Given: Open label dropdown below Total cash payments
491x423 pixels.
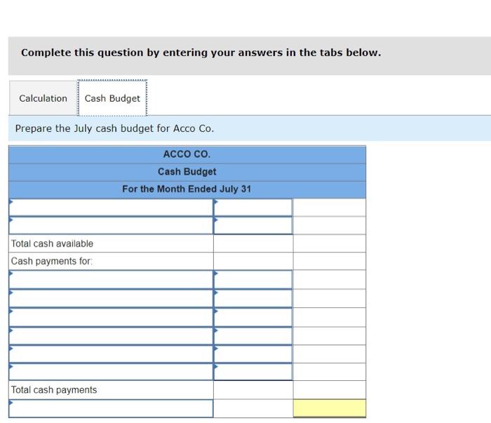Looking at the screenshot, I should click(111, 408).
